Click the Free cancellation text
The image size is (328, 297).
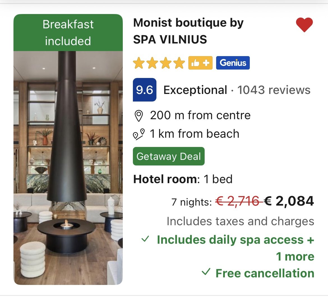265,273
